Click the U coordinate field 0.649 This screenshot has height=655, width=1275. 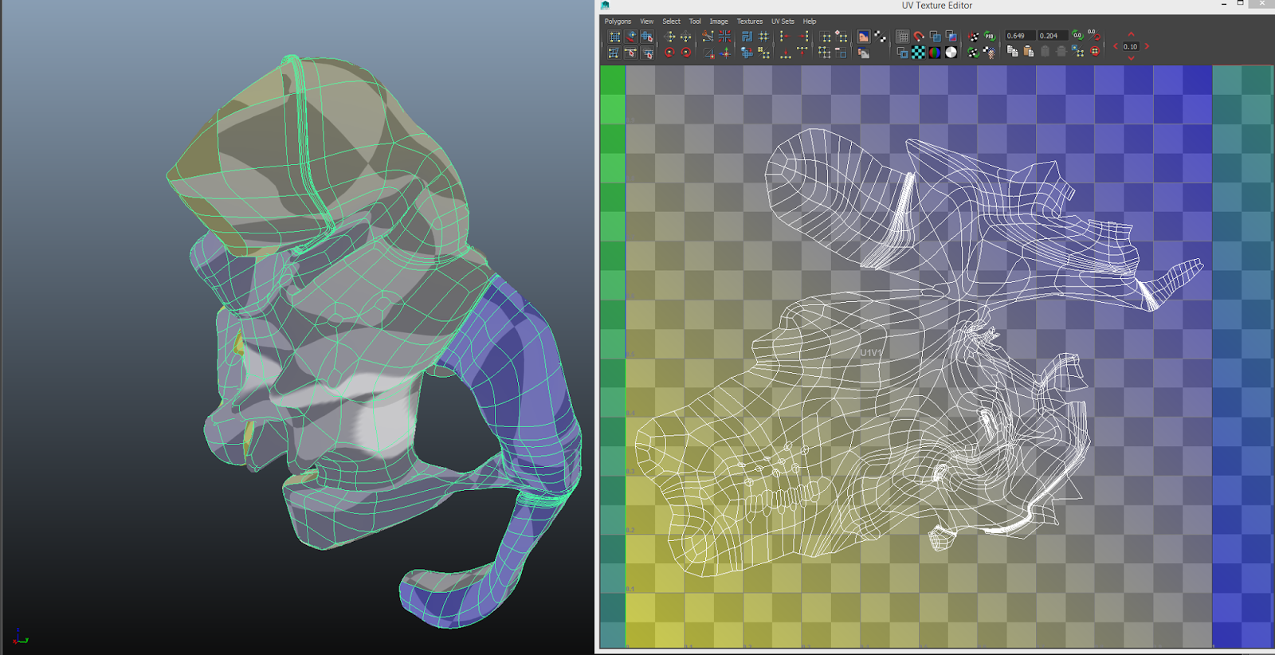pos(1020,35)
